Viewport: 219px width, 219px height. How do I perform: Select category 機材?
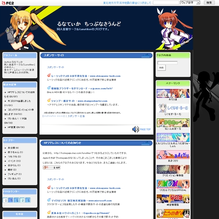point(12,170)
